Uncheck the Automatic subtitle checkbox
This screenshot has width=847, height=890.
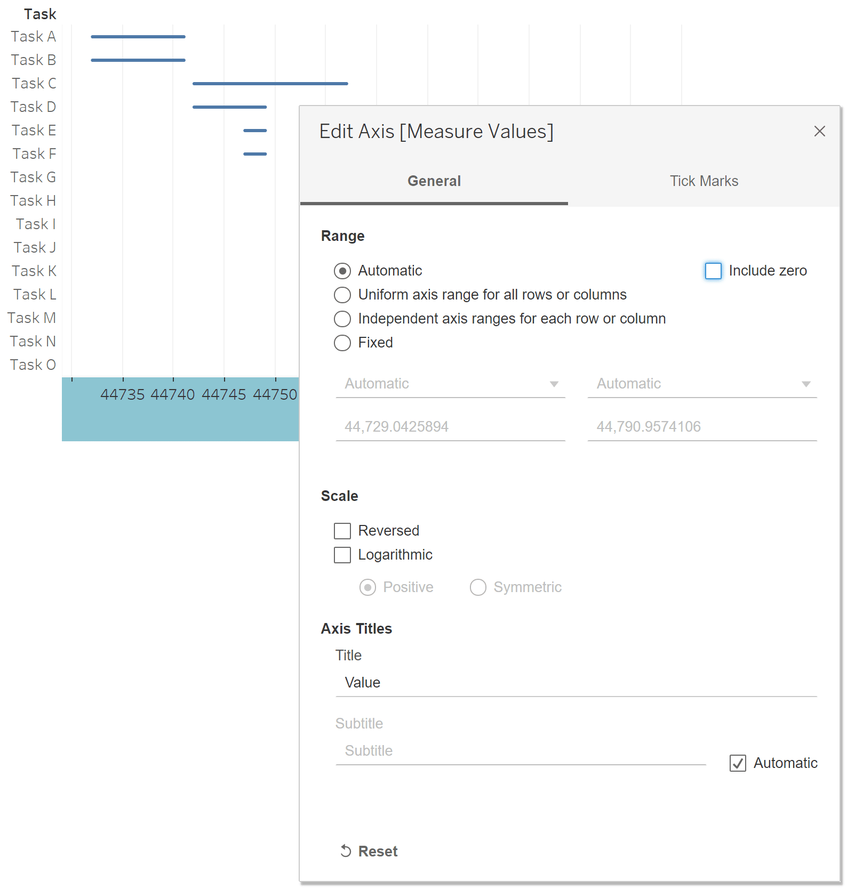(x=738, y=763)
